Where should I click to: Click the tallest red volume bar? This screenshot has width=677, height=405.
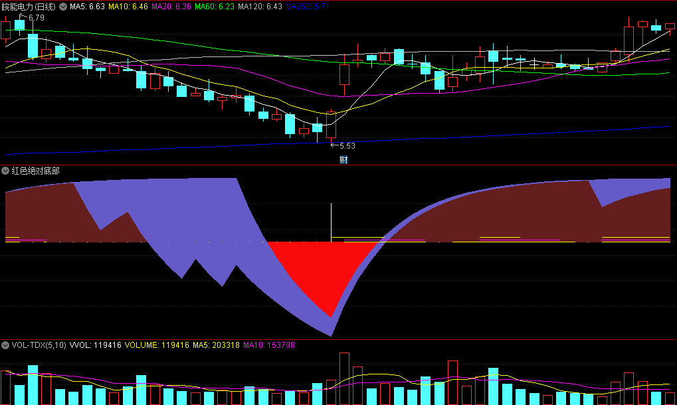[344, 378]
